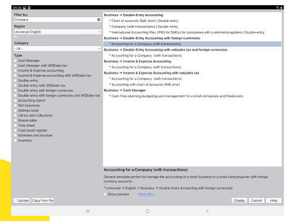Click Business → Cash Manager heading

point(125,90)
